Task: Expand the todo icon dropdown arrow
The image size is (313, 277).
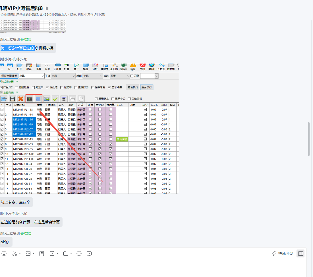Action: click(x=57, y=253)
